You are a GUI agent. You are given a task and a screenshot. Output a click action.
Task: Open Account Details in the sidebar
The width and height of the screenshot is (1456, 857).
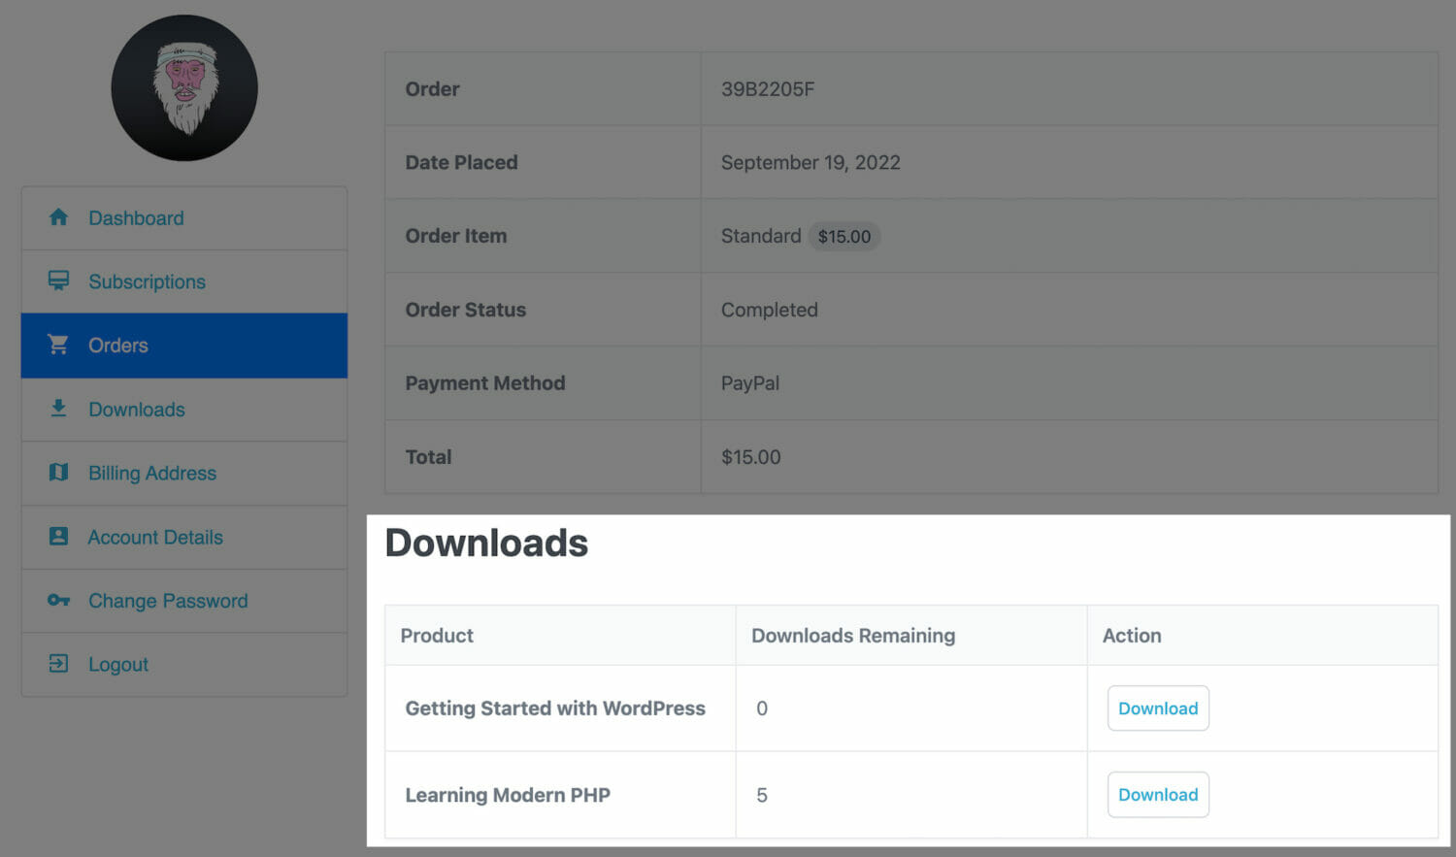point(184,537)
